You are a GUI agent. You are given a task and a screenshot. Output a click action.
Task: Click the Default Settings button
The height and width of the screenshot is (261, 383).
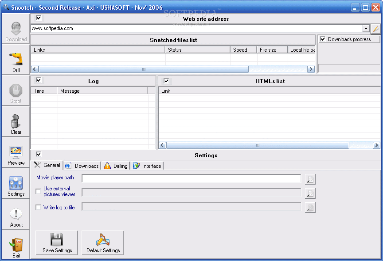(x=103, y=243)
